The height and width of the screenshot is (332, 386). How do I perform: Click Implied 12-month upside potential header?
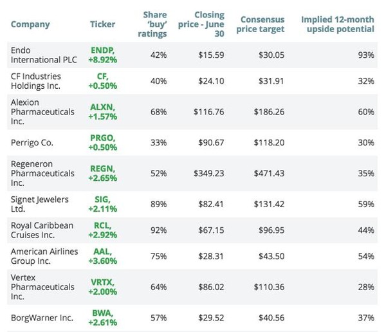tap(338, 24)
